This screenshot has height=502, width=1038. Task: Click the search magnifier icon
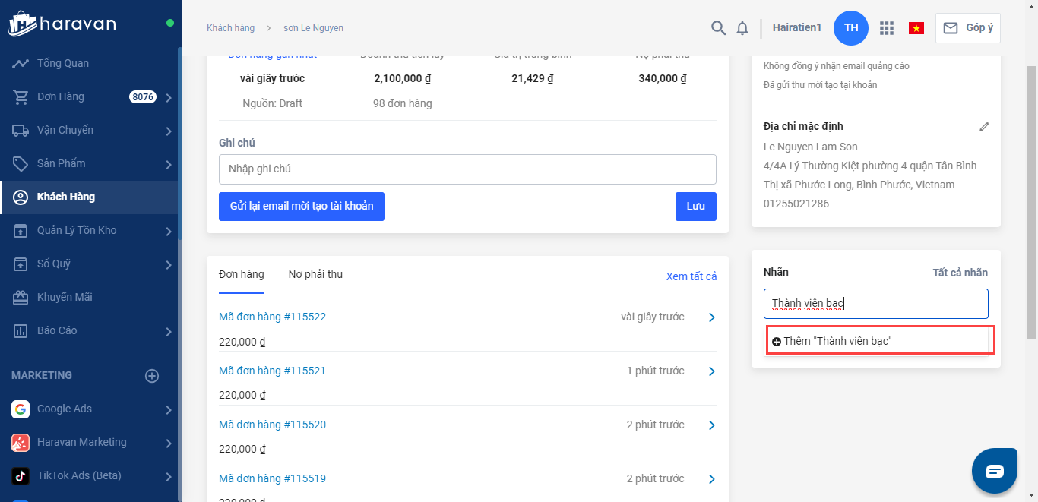718,28
